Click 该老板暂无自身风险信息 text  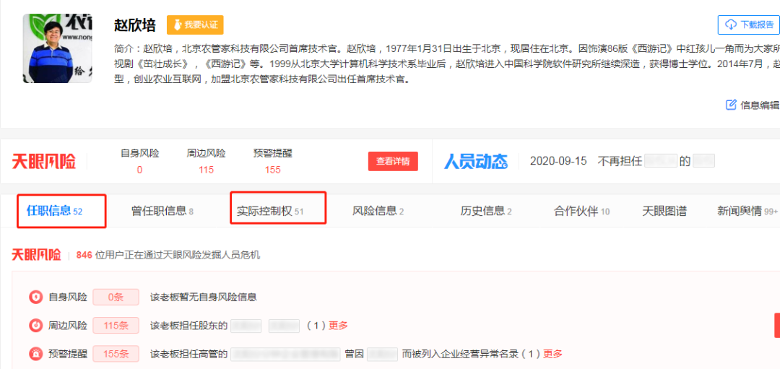204,298
